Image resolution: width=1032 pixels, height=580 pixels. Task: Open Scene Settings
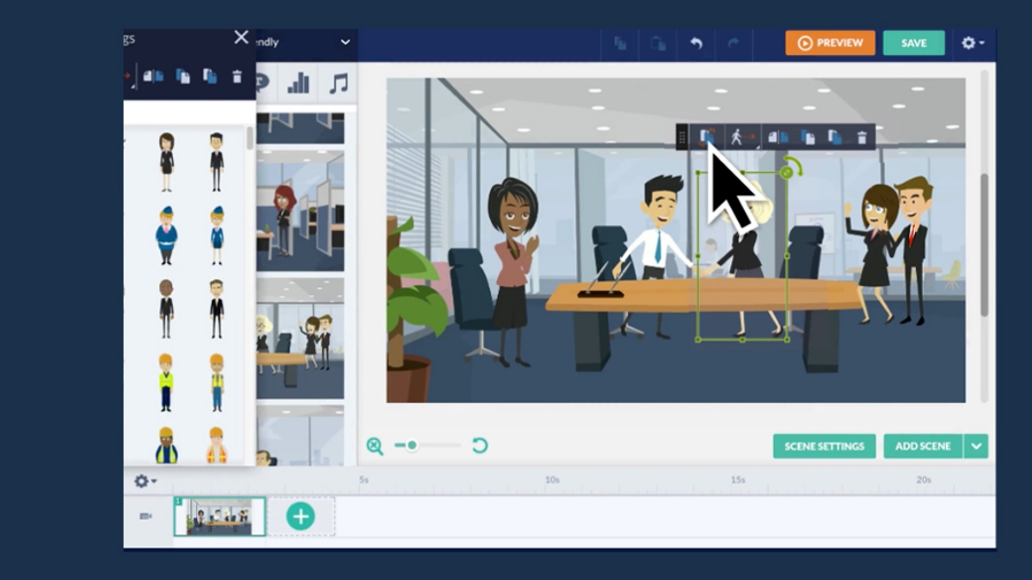click(x=823, y=446)
